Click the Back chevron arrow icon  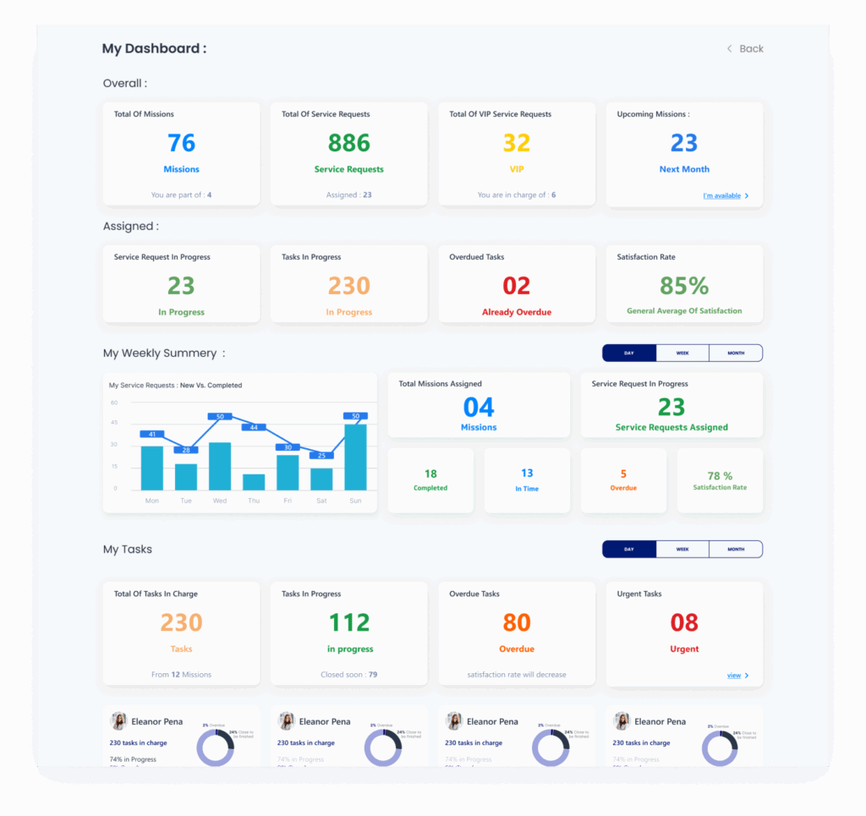coord(729,49)
